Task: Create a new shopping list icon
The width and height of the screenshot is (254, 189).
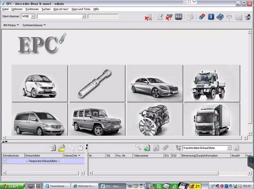Action: pyautogui.click(x=53, y=148)
